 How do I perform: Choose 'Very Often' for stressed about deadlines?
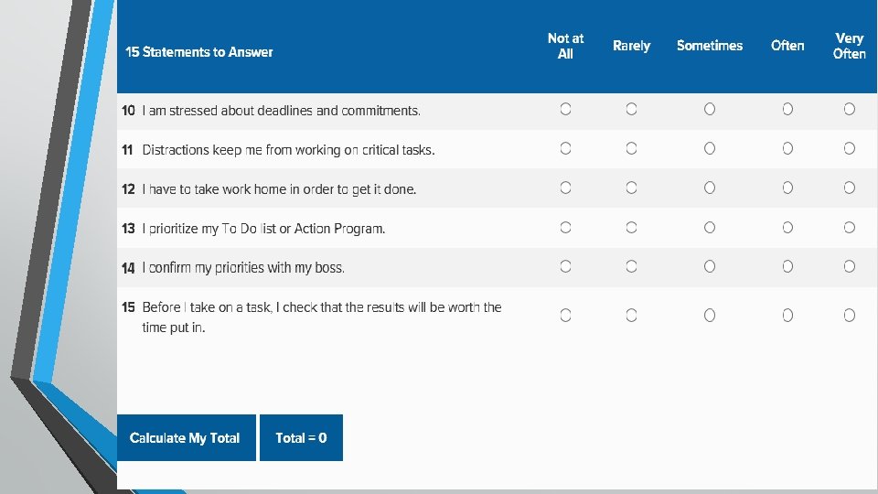[850, 110]
